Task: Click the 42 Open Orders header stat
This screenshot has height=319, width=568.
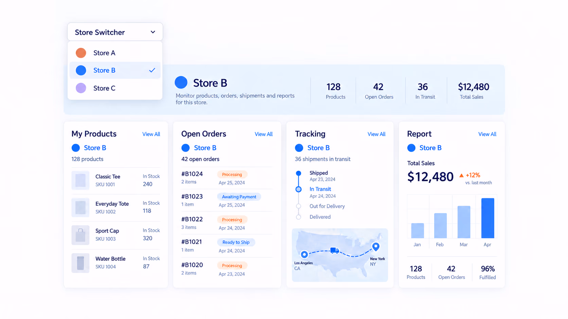Action: point(379,91)
